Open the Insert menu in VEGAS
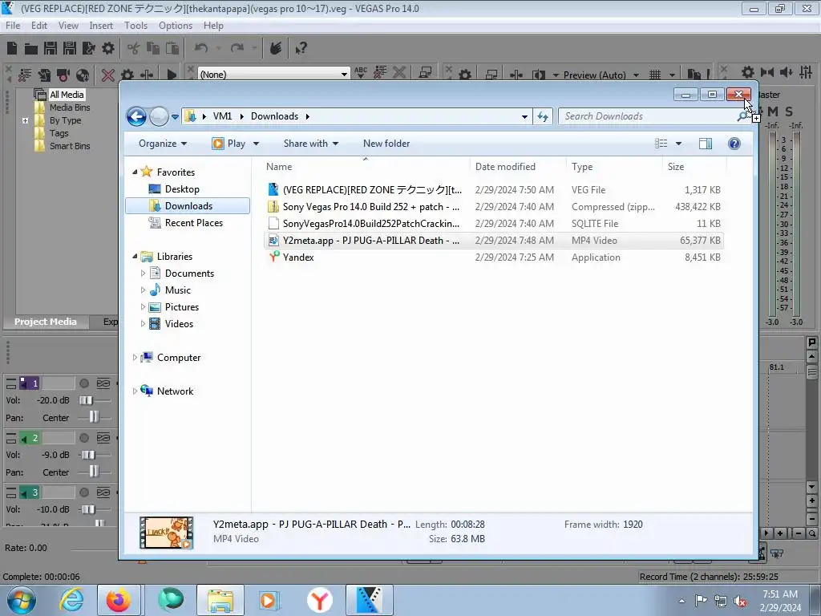 101,26
